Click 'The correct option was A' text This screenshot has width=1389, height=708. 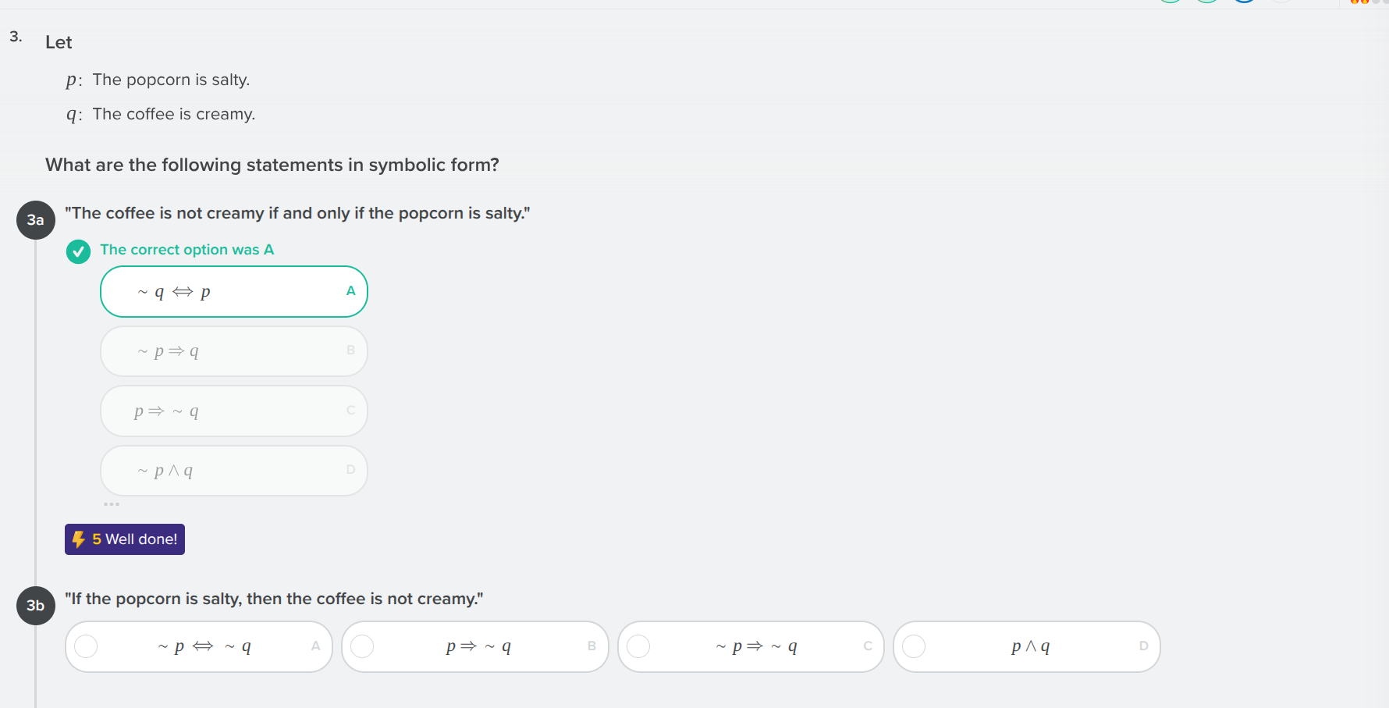(187, 249)
